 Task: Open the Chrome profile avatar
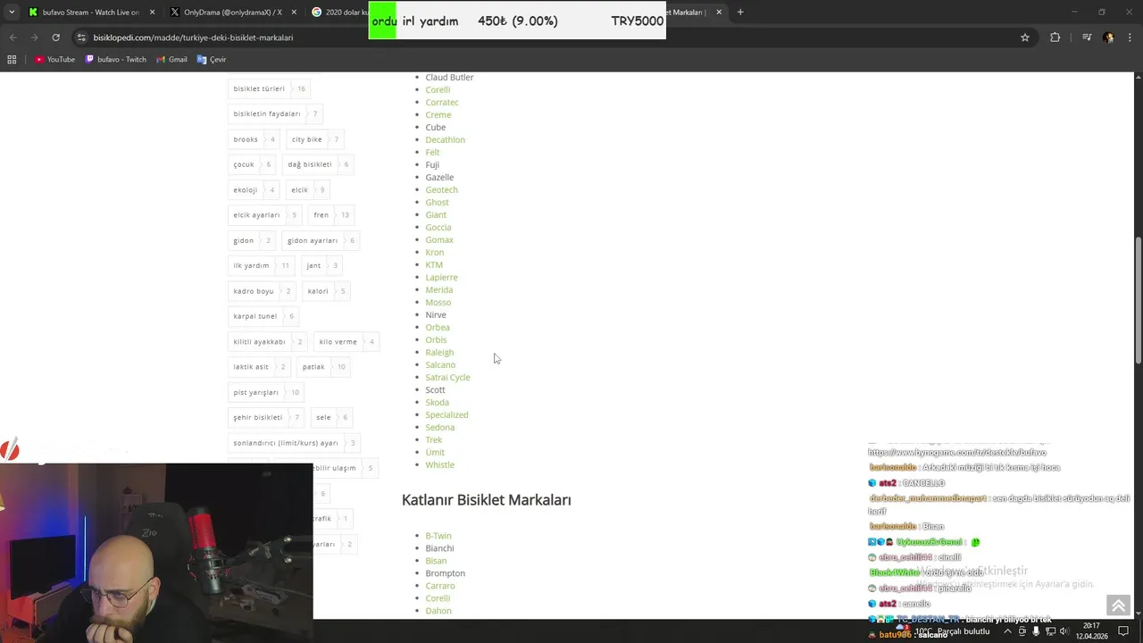click(x=1108, y=38)
